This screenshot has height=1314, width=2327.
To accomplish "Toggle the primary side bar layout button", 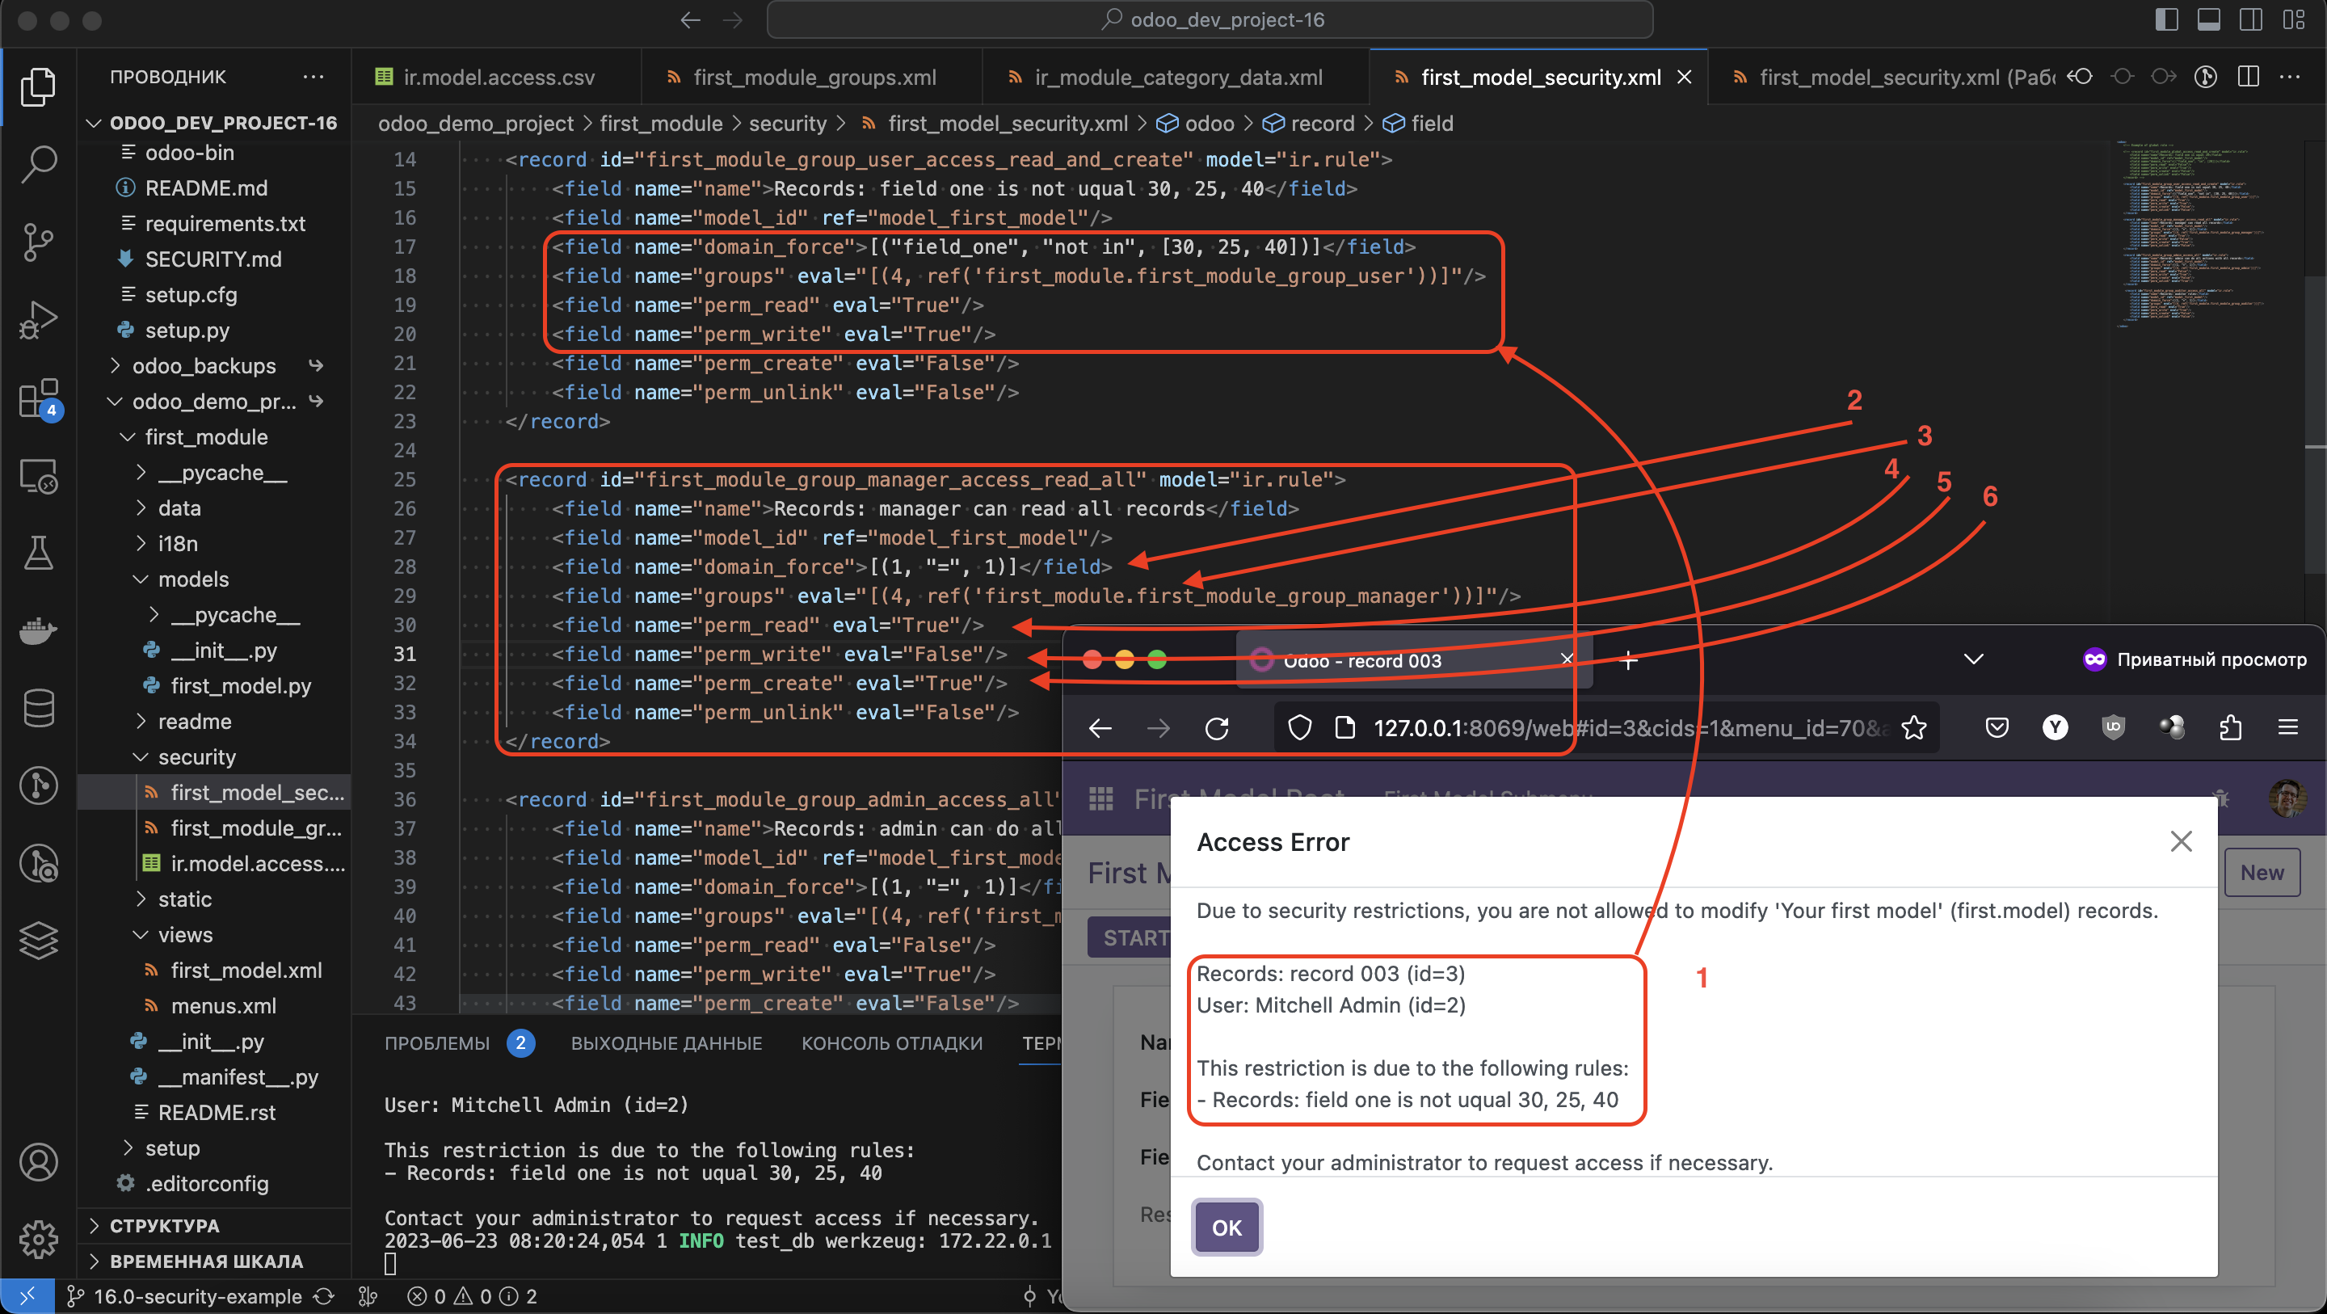I will point(2166,20).
